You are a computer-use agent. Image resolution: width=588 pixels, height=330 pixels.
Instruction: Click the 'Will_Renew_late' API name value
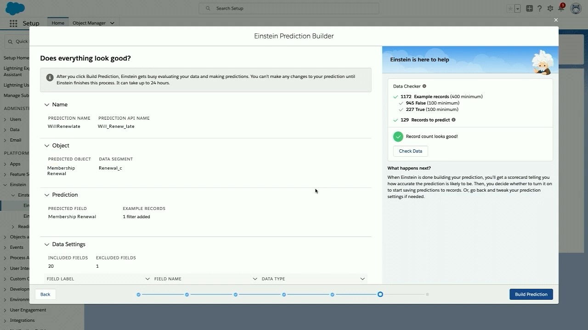pyautogui.click(x=116, y=126)
